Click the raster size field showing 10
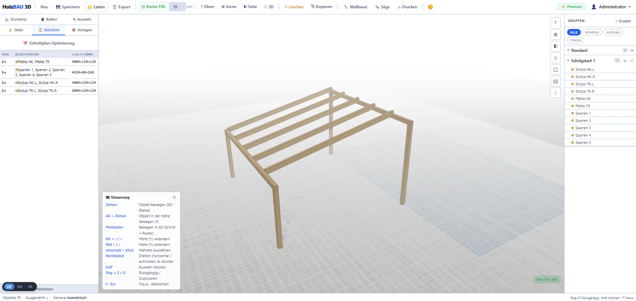Screen dimensions: 636x301 177,7
